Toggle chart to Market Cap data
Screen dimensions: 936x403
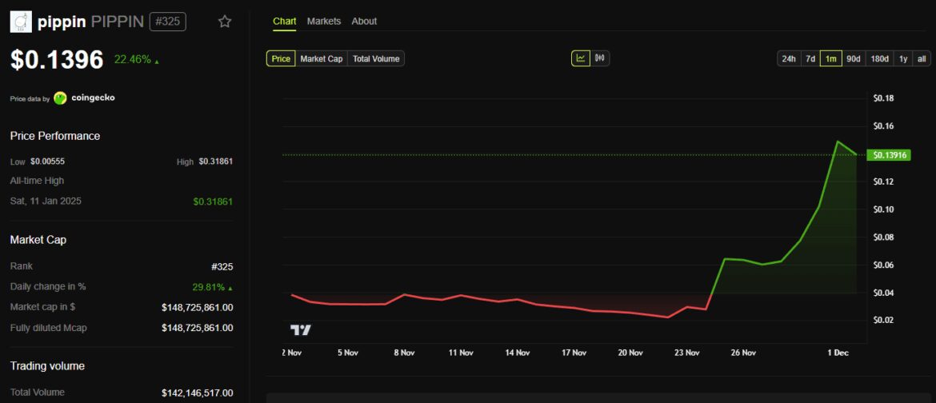pos(321,58)
